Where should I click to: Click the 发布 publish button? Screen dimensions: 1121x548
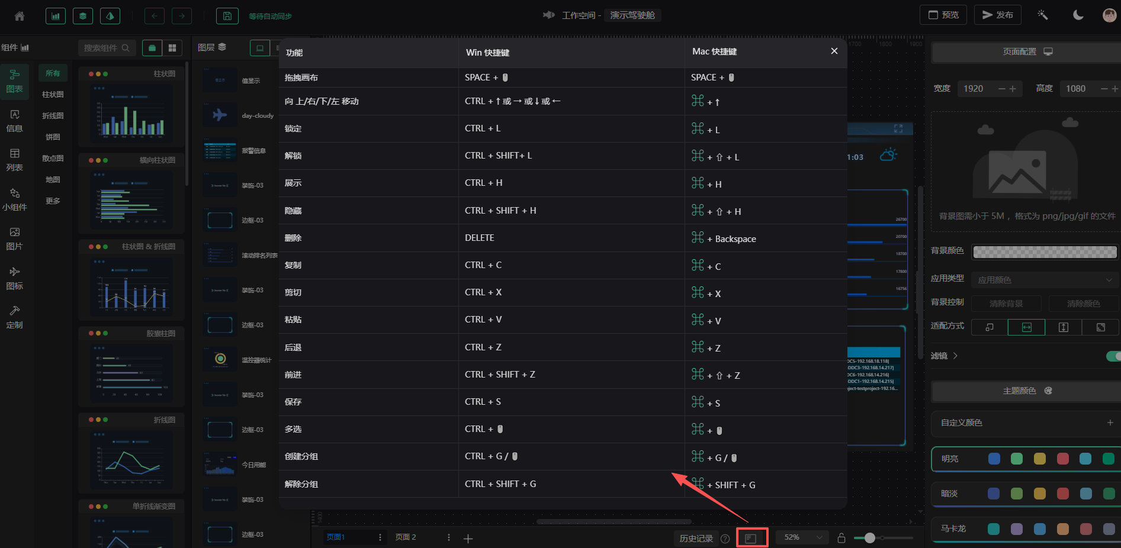998,15
